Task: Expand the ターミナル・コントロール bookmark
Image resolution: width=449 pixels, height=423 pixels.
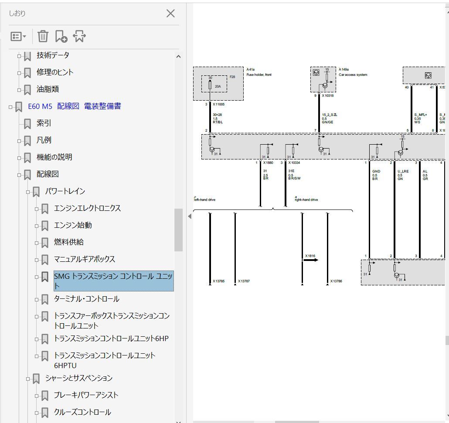Action: point(37,300)
